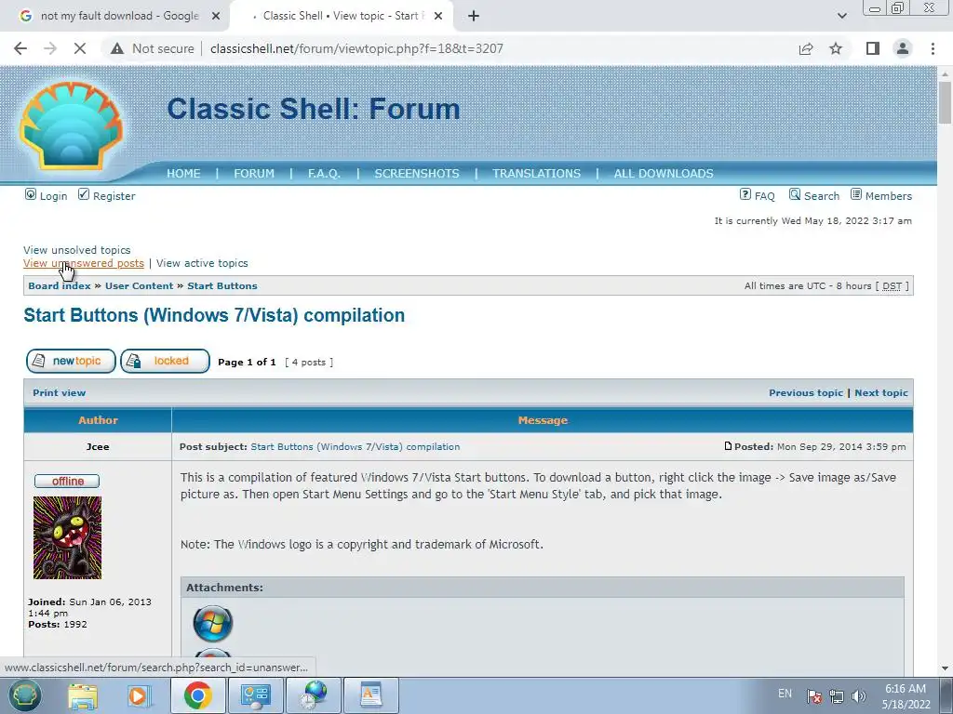The width and height of the screenshot is (953, 714).
Task: Open the control panel taskbar icon
Action: click(x=255, y=695)
